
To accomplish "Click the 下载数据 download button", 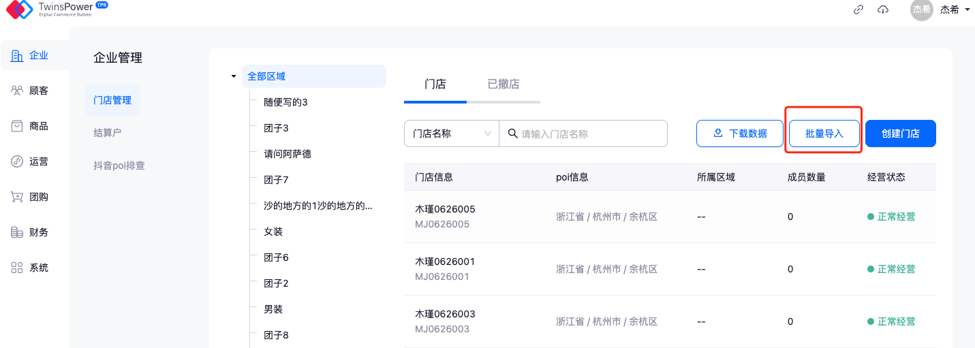I will tap(739, 133).
